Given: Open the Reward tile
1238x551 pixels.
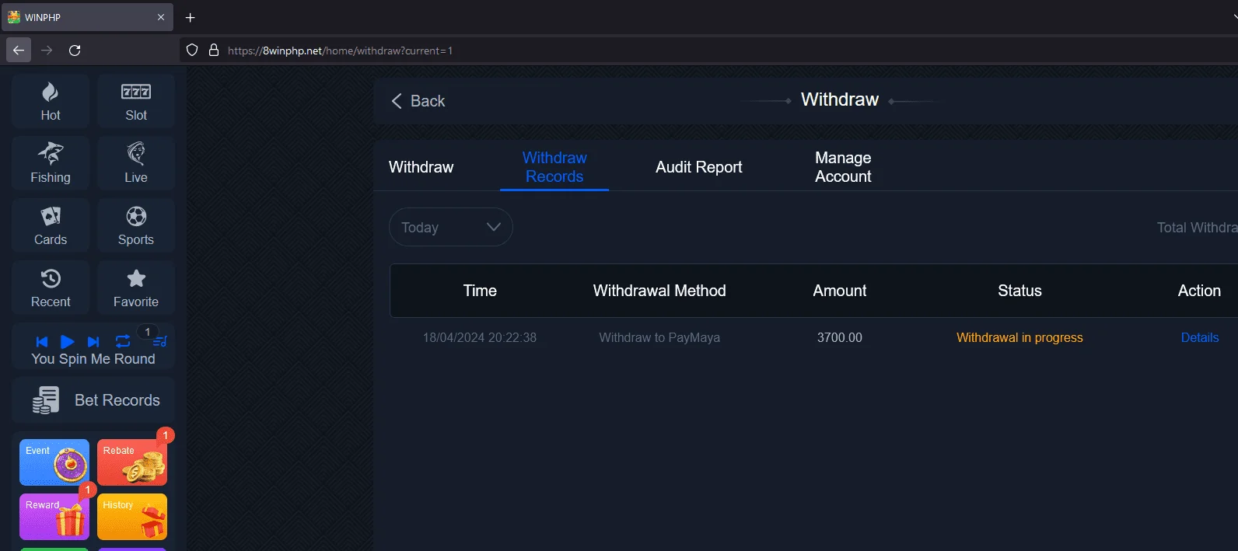Looking at the screenshot, I should [x=54, y=517].
